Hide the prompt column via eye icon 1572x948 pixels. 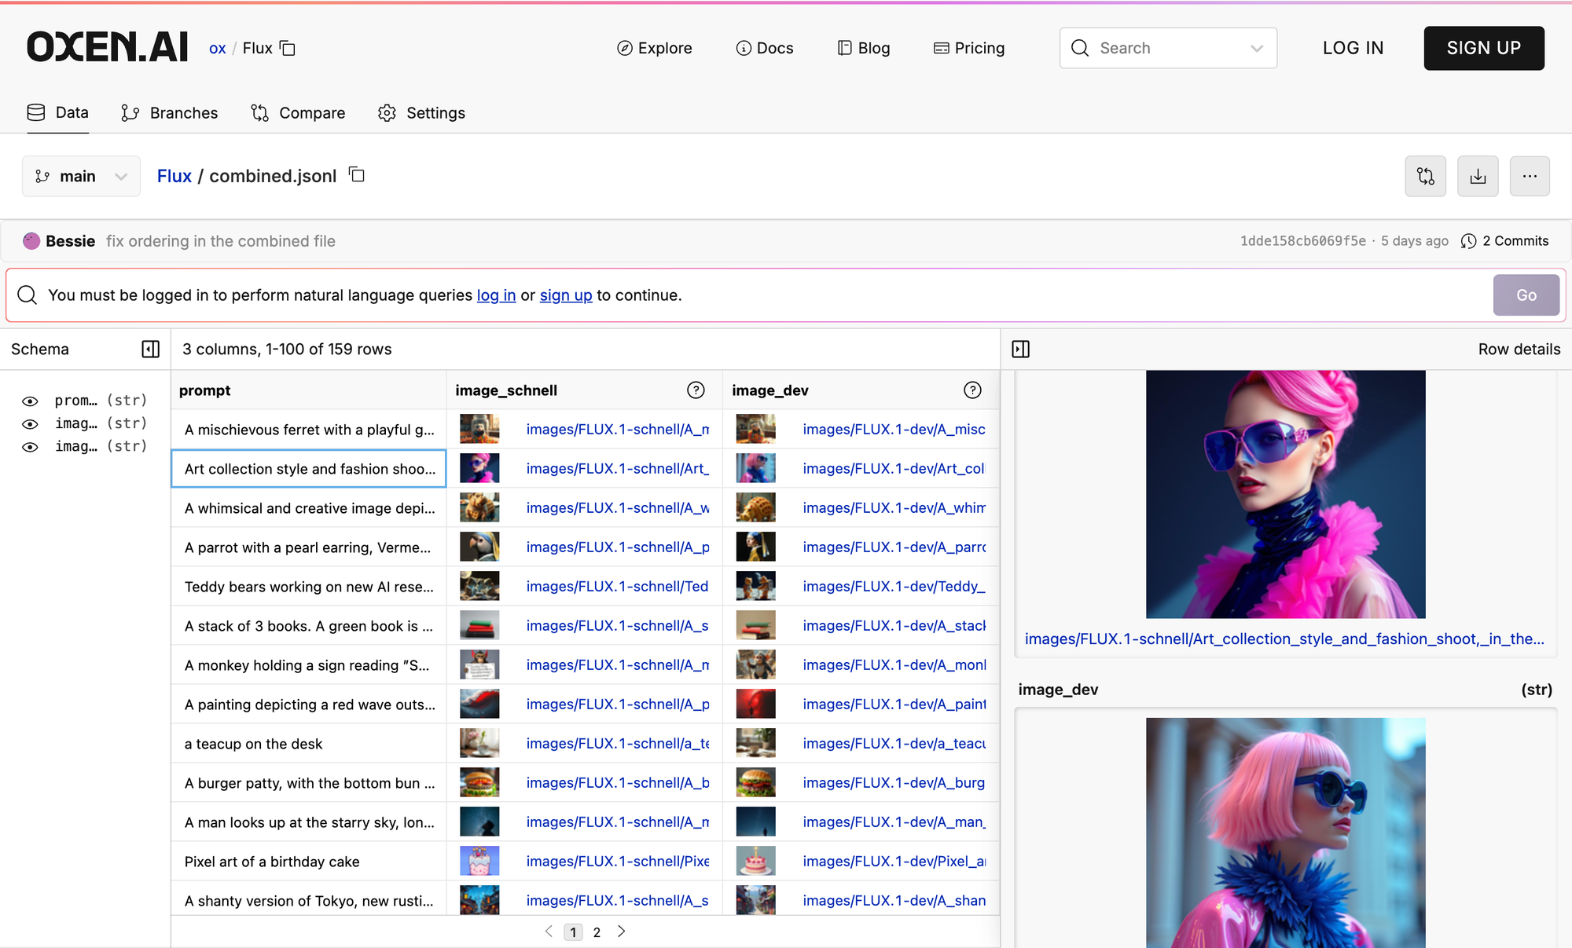click(x=30, y=401)
